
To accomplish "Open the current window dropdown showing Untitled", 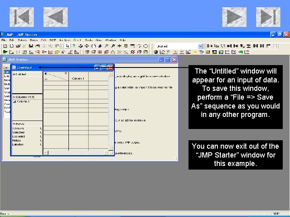I will click(x=200, y=46).
